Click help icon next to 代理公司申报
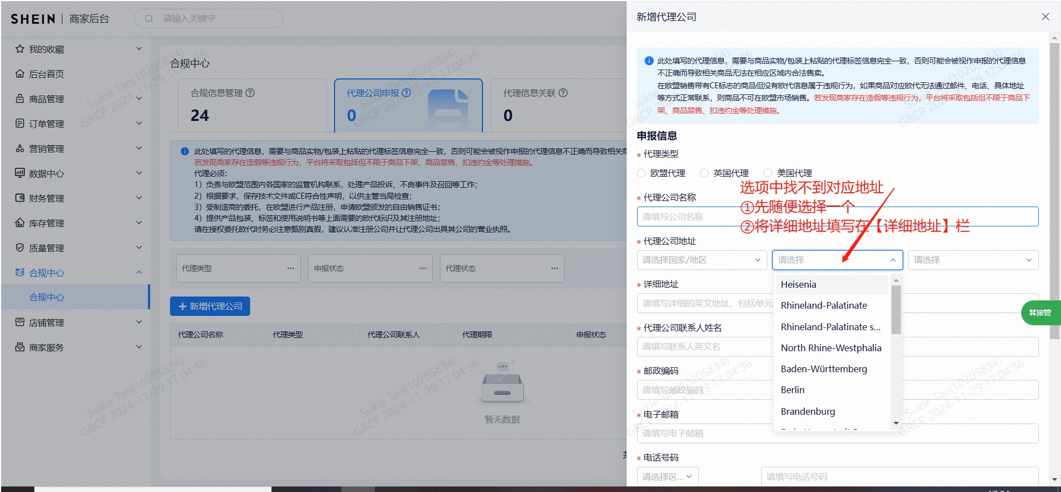 coord(406,93)
